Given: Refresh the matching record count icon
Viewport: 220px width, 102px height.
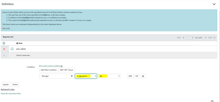Looking at the screenshot, I should 62,66.
